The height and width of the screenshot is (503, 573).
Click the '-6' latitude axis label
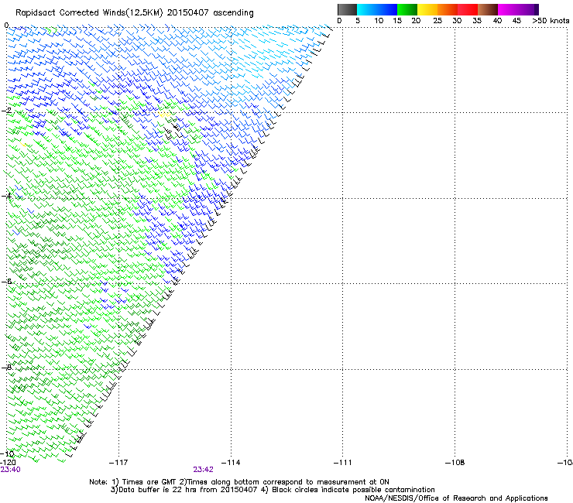click(x=6, y=281)
